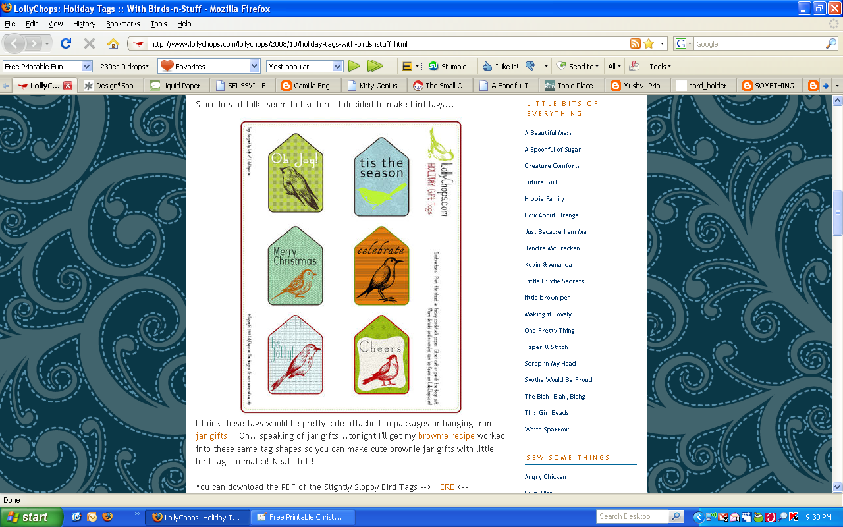Open the thumbs-down options dropdown arrow

[x=546, y=66]
